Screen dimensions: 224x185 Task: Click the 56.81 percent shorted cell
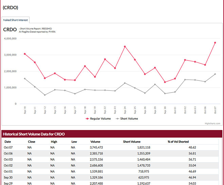192,153
